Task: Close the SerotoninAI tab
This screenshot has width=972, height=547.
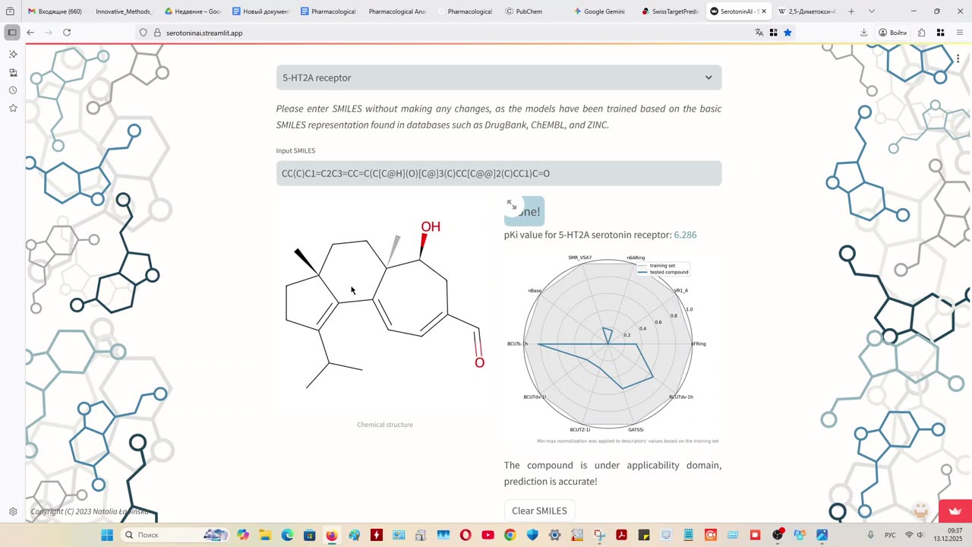Action: pyautogui.click(x=764, y=11)
